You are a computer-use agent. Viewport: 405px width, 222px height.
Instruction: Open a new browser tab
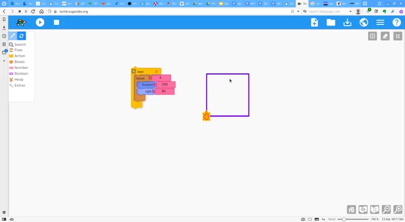(x=365, y=4)
